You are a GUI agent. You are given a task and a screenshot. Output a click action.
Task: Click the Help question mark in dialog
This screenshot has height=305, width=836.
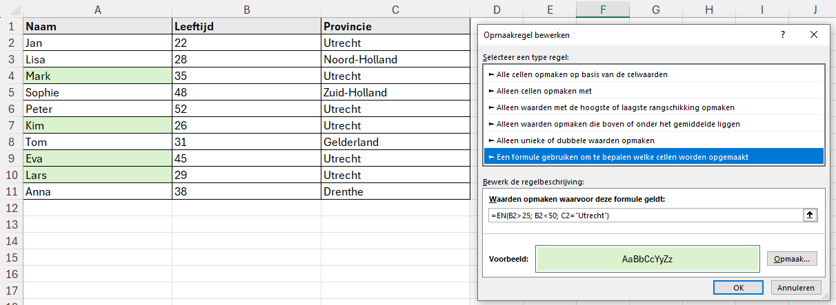(x=782, y=34)
